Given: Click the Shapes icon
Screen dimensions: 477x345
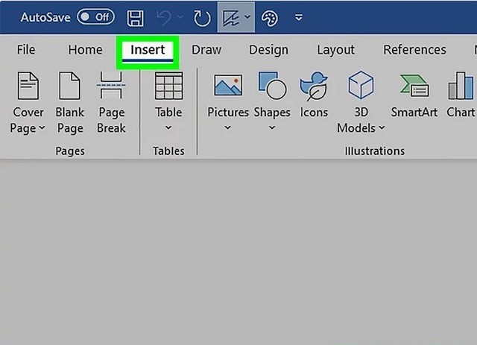Looking at the screenshot, I should point(271,97).
